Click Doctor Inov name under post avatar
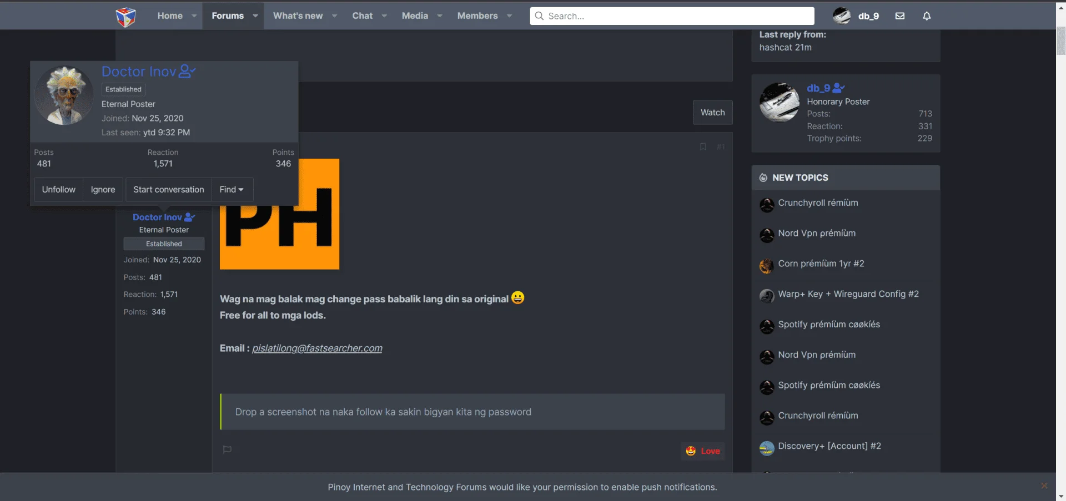This screenshot has height=501, width=1066. pyautogui.click(x=157, y=217)
